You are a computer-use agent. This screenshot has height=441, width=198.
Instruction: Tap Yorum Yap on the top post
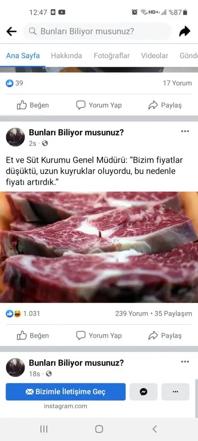pyautogui.click(x=99, y=105)
